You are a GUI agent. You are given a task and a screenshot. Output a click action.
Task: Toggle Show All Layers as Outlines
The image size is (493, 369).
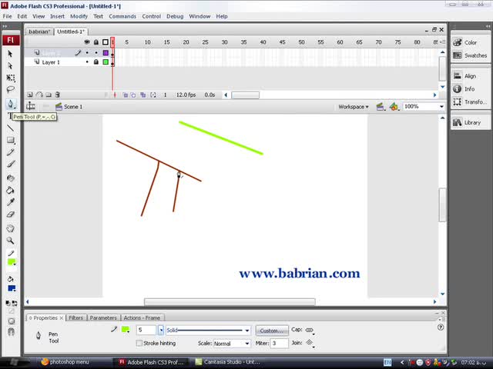(106, 42)
